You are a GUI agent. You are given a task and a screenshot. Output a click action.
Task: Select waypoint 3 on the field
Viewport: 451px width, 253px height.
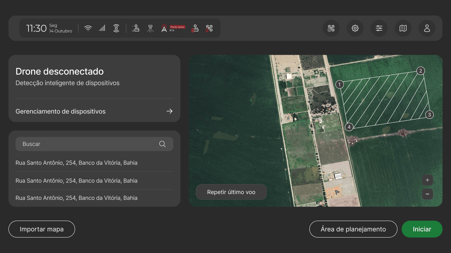pyautogui.click(x=429, y=115)
